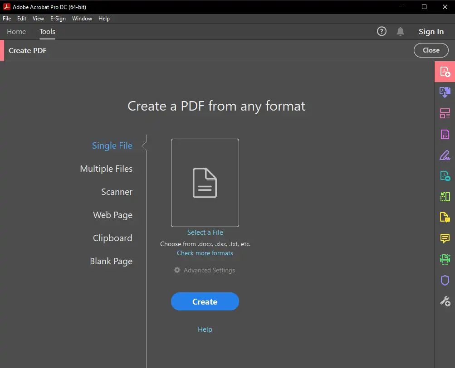
Task: Open the Export PDF tool with down arrow
Action: coord(445,92)
